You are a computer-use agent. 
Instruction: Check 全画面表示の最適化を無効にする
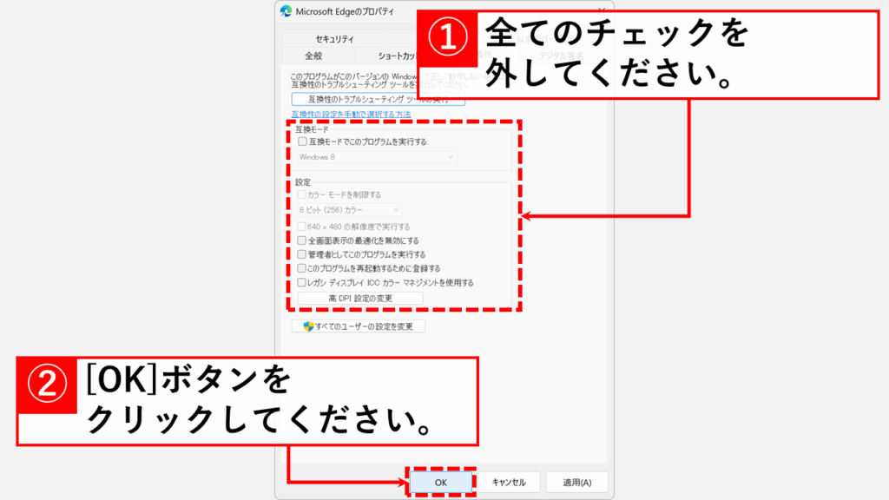pyautogui.click(x=302, y=240)
